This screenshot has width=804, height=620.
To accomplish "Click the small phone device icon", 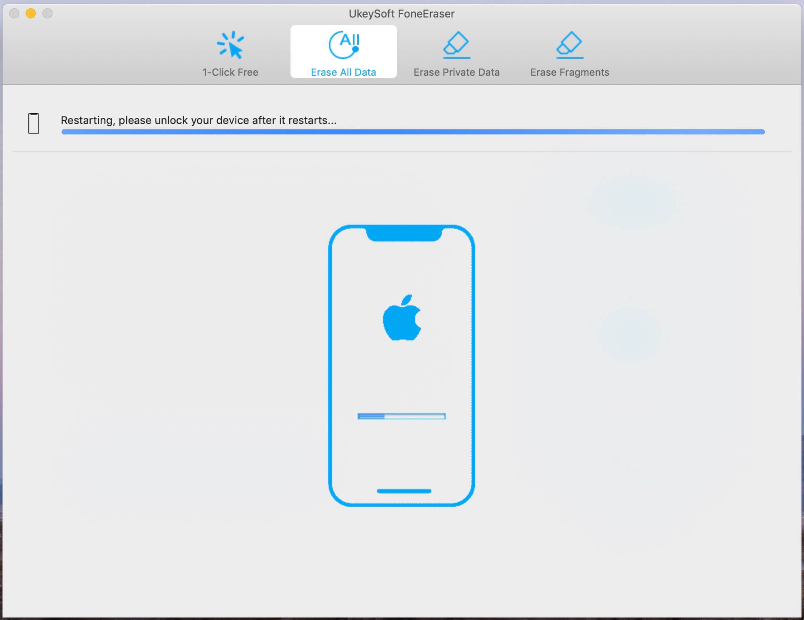I will coord(34,124).
